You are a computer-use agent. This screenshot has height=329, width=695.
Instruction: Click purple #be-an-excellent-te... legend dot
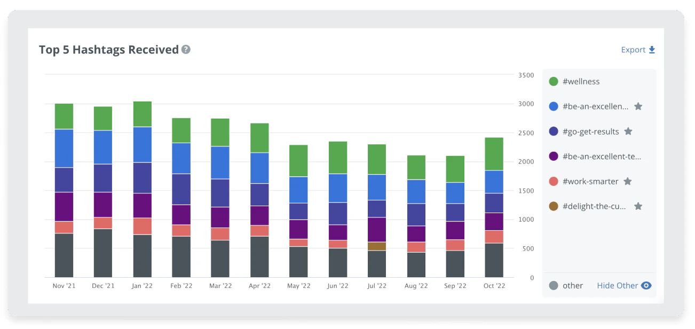click(x=554, y=156)
